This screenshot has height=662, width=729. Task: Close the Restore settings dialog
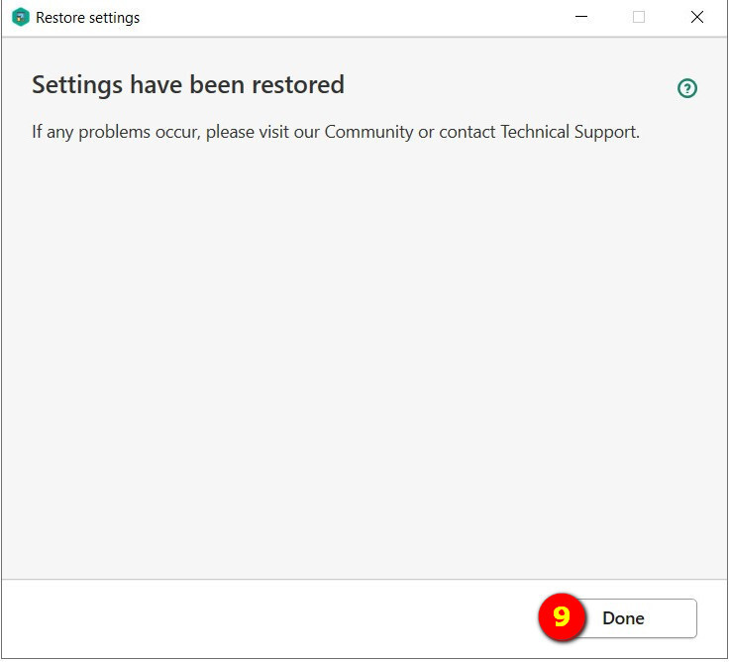click(697, 17)
